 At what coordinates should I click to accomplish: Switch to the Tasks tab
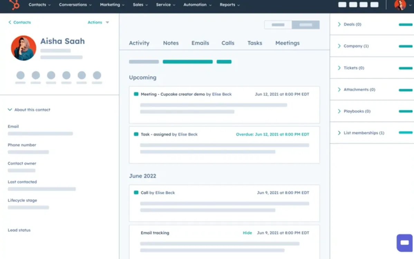[255, 43]
